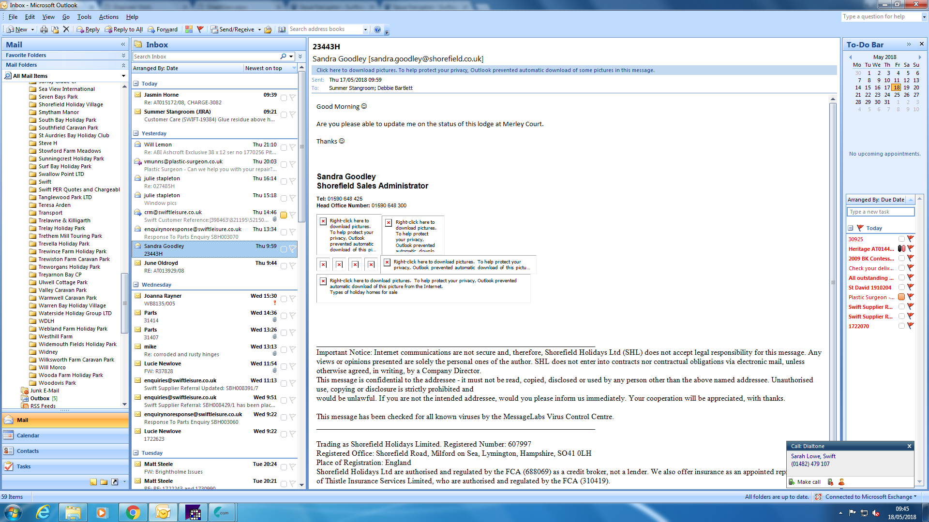The image size is (929, 522).
Task: Open the Address Book icon
Action: click(x=282, y=29)
